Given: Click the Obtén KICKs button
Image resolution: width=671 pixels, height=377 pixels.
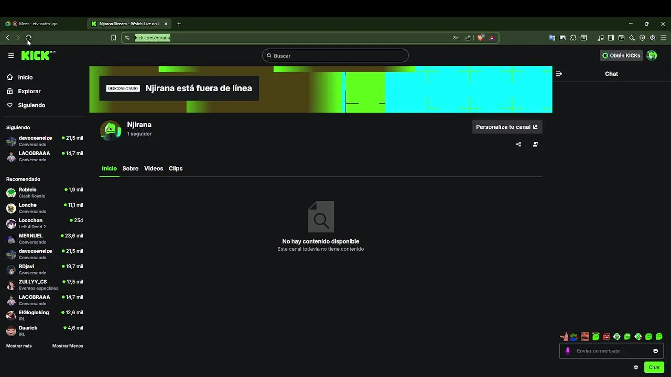Looking at the screenshot, I should coord(621,56).
